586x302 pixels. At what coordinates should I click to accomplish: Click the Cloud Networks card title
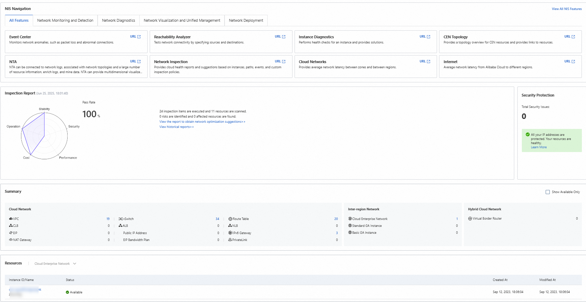pyautogui.click(x=312, y=62)
